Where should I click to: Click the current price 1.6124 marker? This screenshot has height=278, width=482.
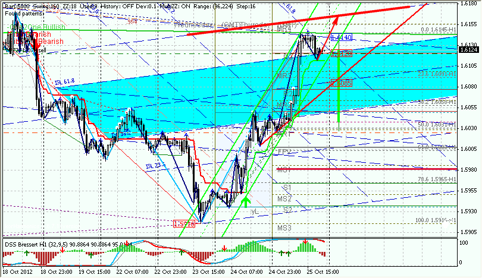(x=467, y=49)
